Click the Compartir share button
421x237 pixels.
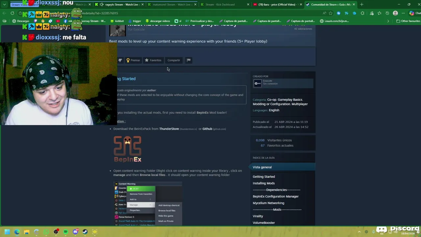[x=174, y=60]
